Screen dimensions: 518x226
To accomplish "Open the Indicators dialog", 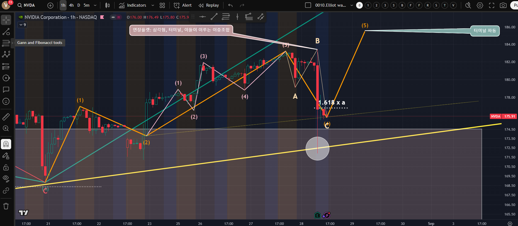I will pos(133,5).
